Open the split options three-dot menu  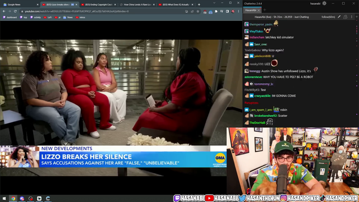[x=352, y=17]
